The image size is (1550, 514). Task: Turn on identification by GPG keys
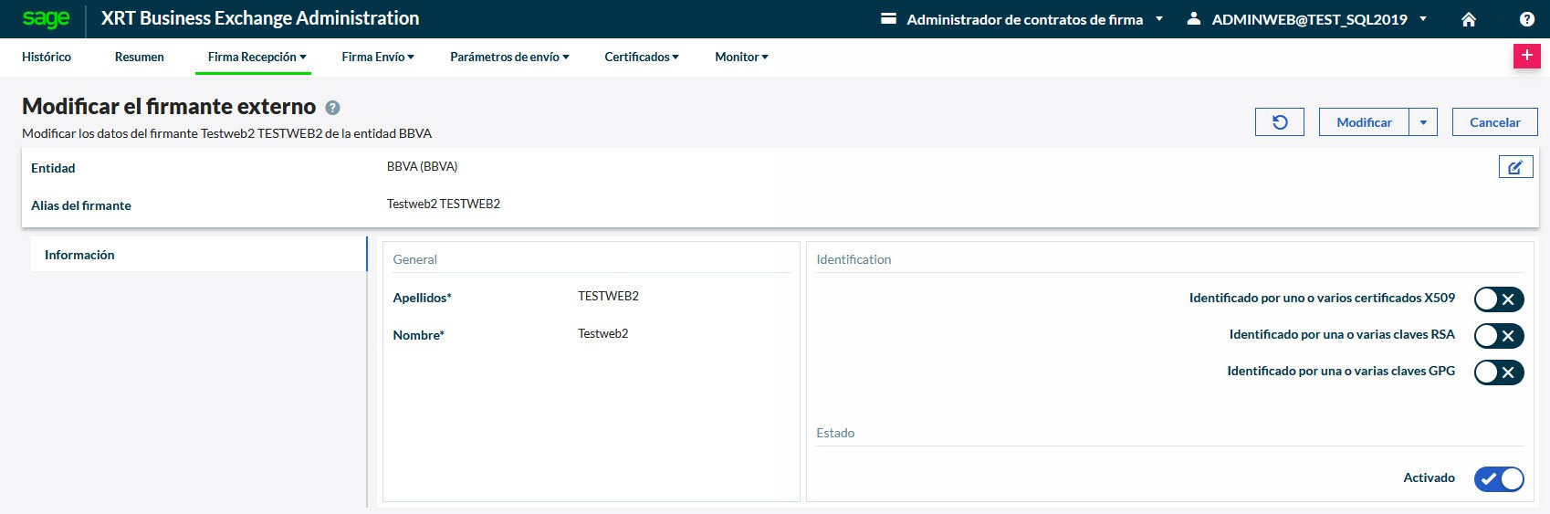(1498, 372)
